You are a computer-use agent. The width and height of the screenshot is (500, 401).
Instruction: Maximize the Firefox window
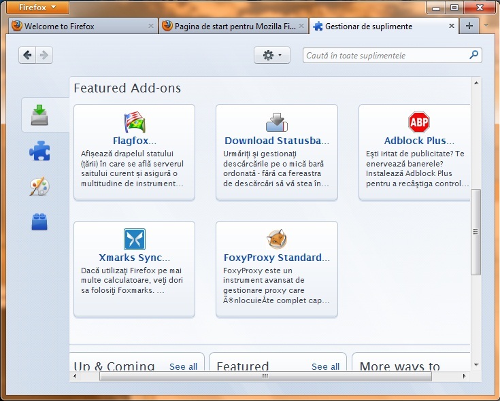[x=454, y=7]
